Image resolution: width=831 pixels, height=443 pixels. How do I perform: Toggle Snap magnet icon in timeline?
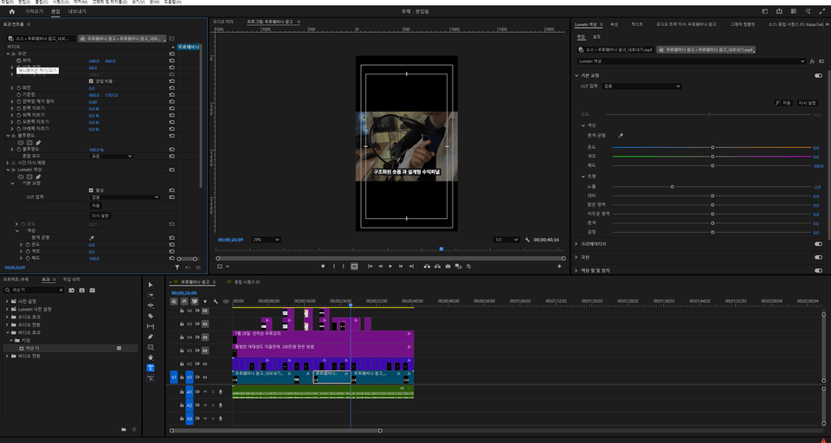pyautogui.click(x=184, y=301)
